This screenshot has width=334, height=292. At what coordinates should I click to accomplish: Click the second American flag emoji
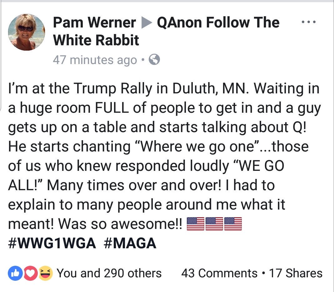click(214, 224)
